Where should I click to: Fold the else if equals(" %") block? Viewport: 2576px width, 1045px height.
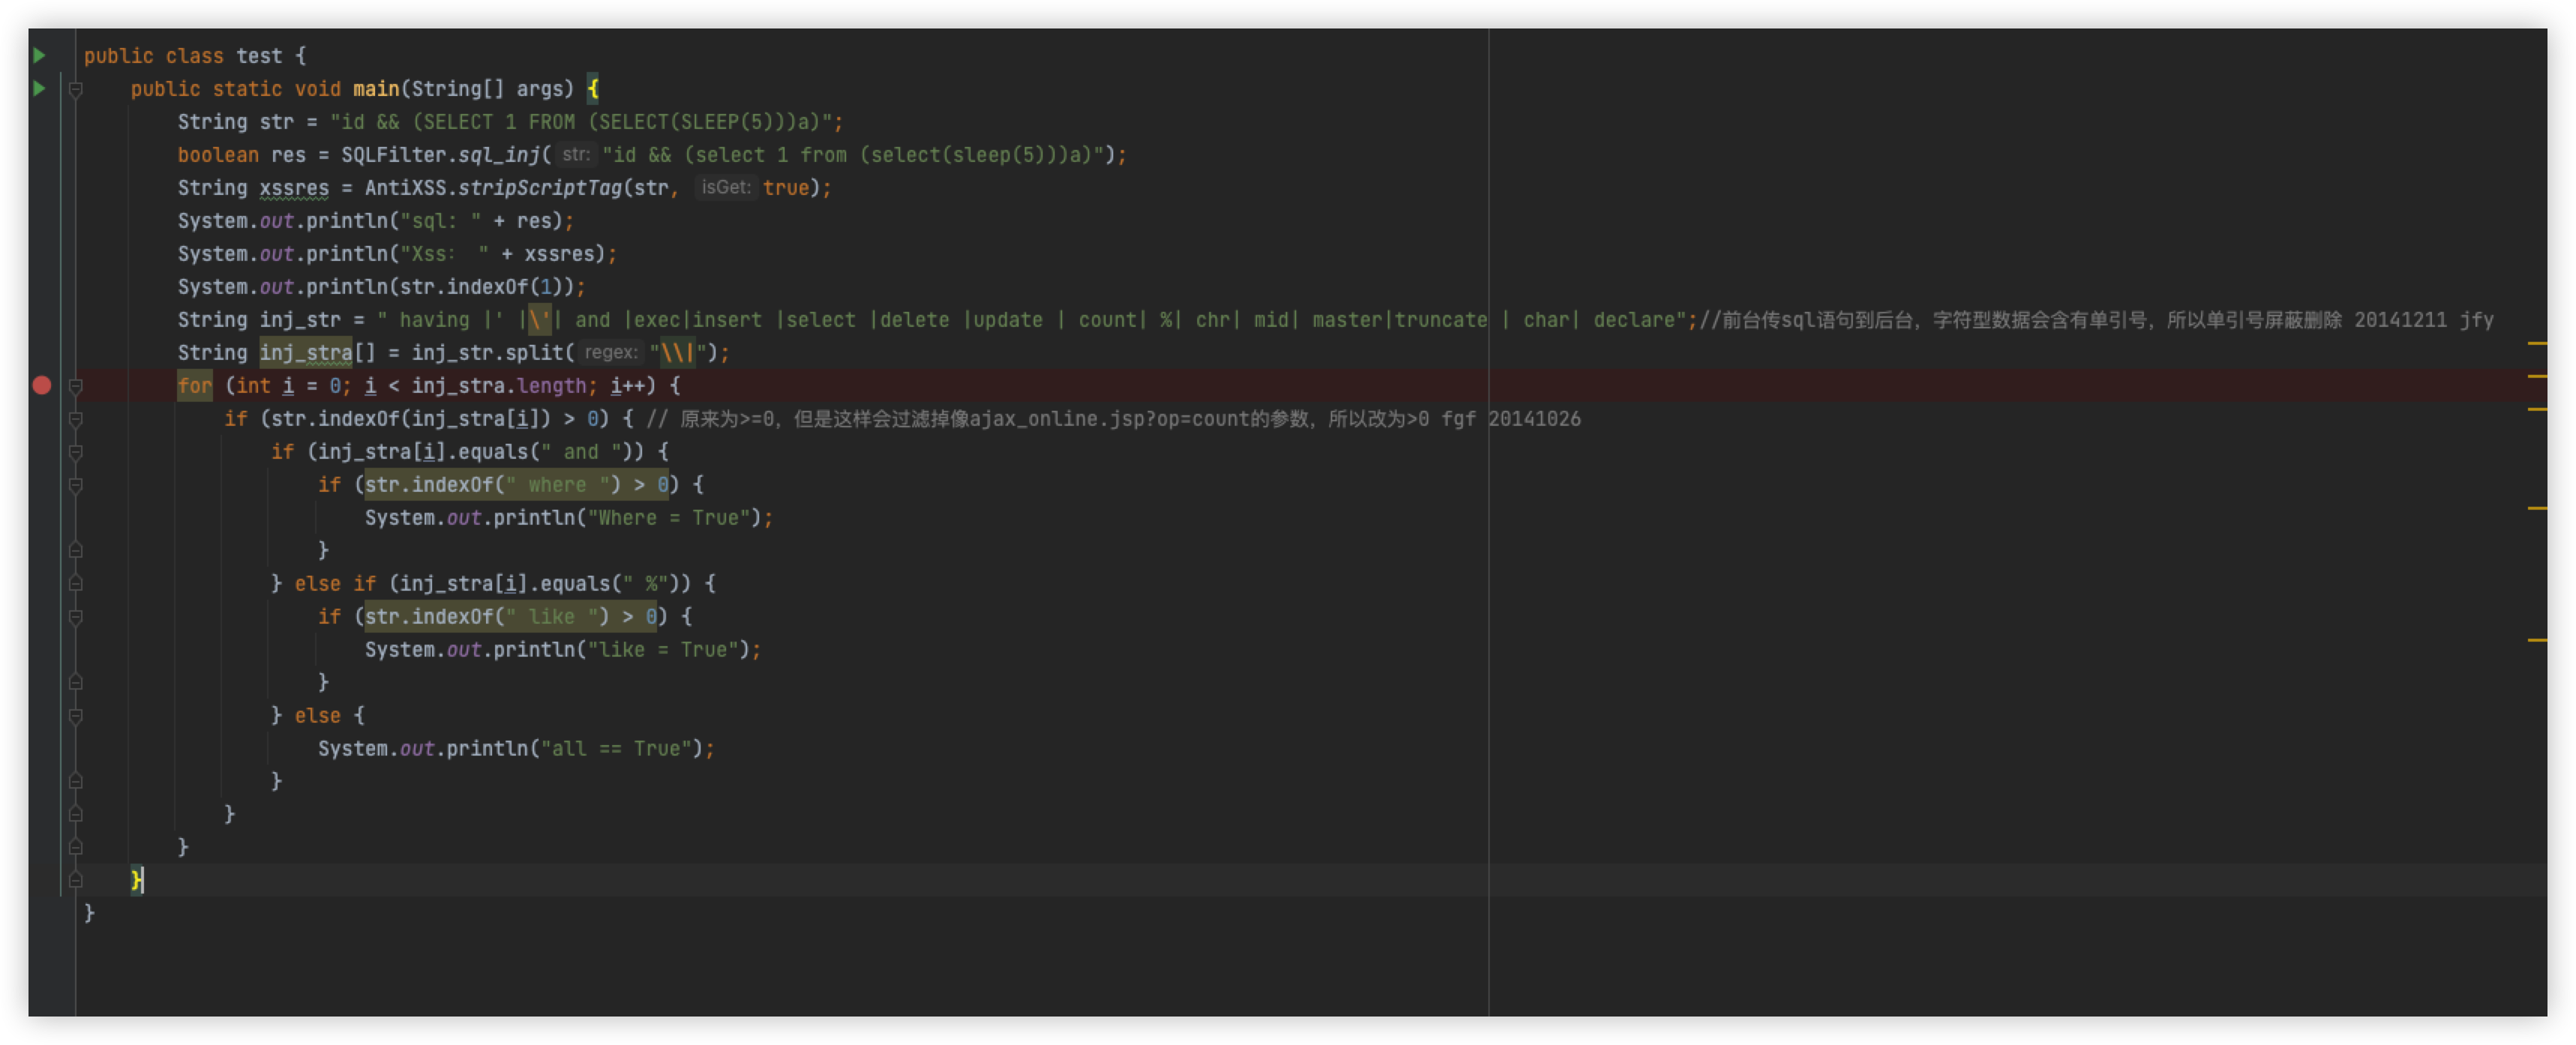[76, 583]
